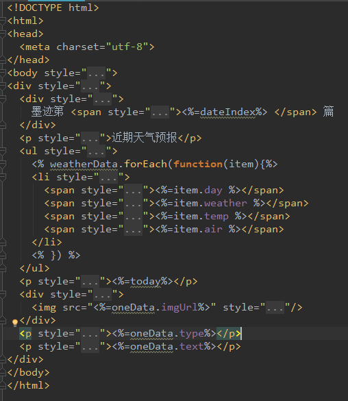Viewport: 348px width, 401px height.
Task: Toggle fold marker beside </body> line
Action: (2, 373)
